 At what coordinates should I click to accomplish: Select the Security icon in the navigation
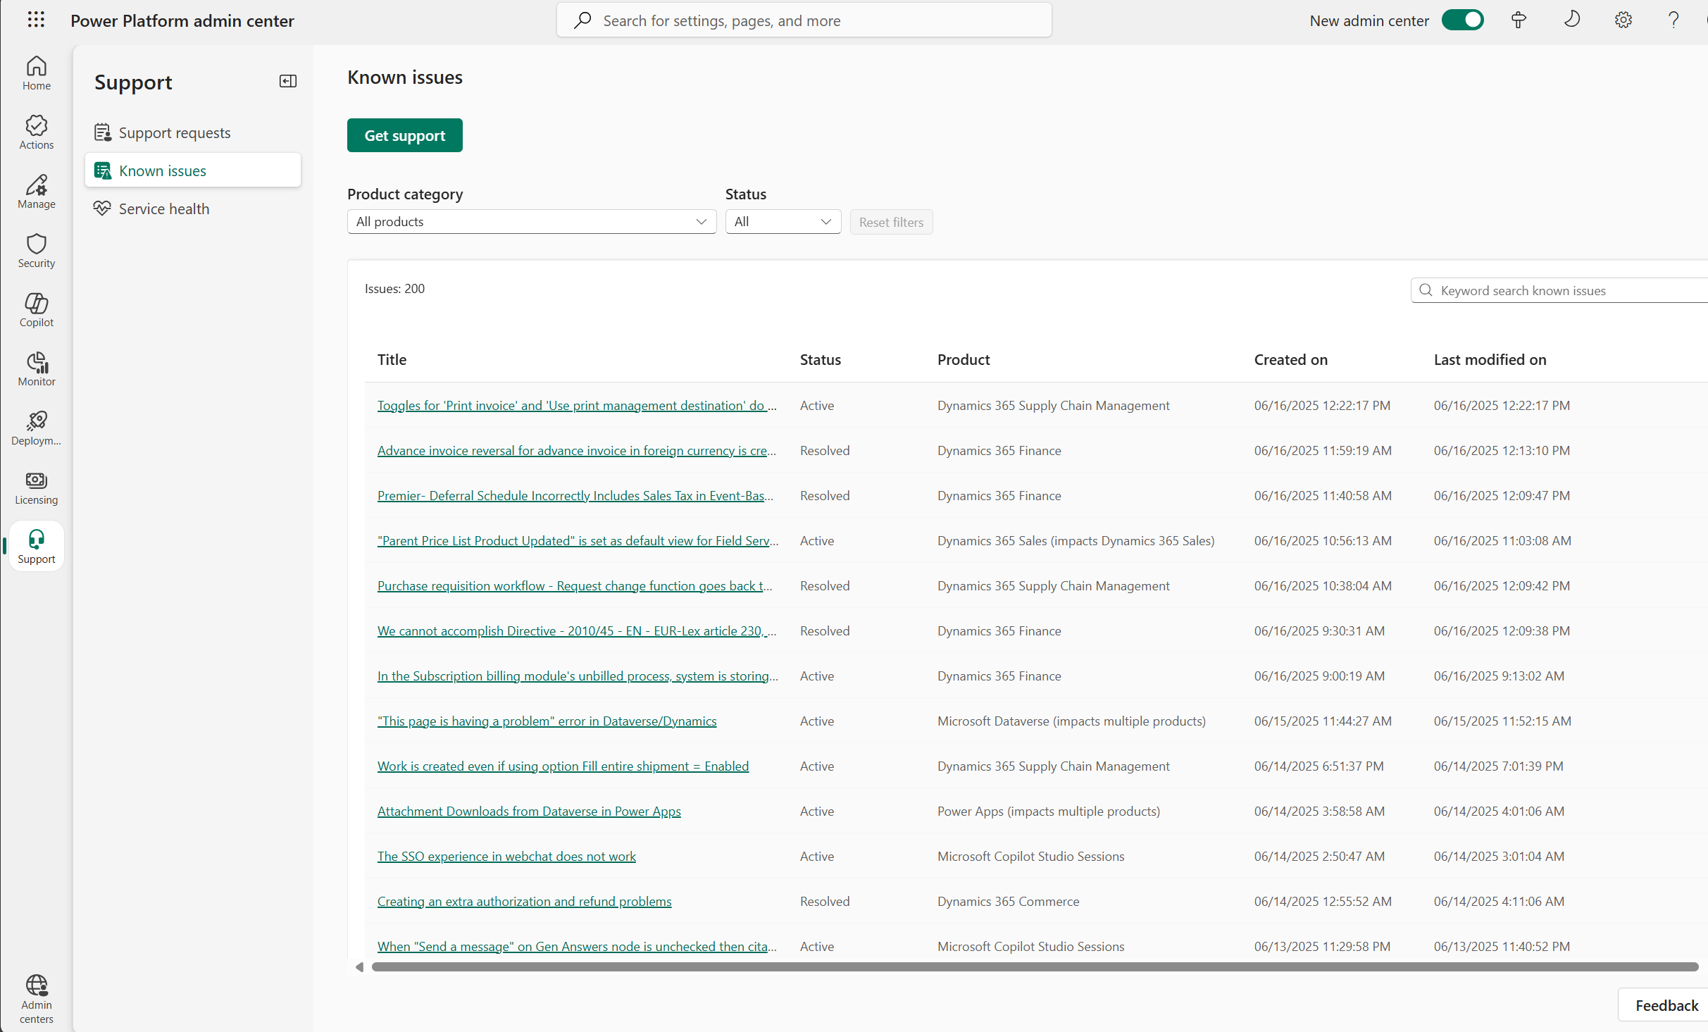tap(36, 250)
